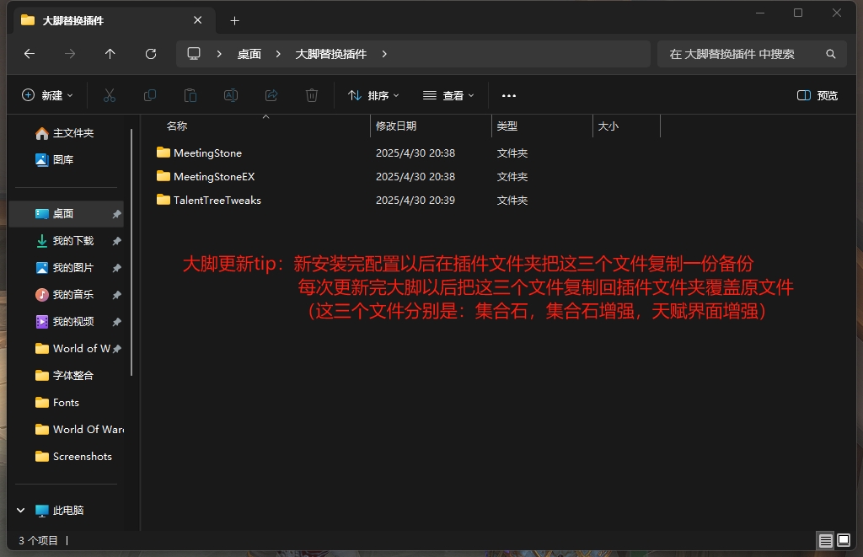Expand the 此电脑 tree node
This screenshot has width=863, height=557.
(21, 511)
